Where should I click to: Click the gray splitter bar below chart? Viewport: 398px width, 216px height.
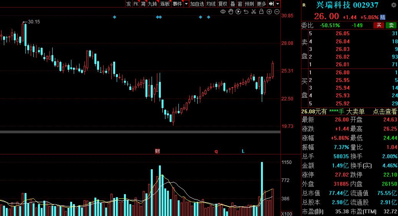140,132
